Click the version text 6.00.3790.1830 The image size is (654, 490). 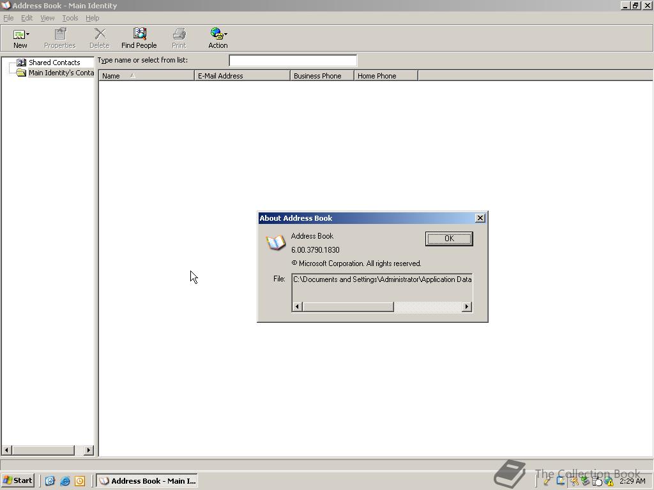pyautogui.click(x=316, y=250)
